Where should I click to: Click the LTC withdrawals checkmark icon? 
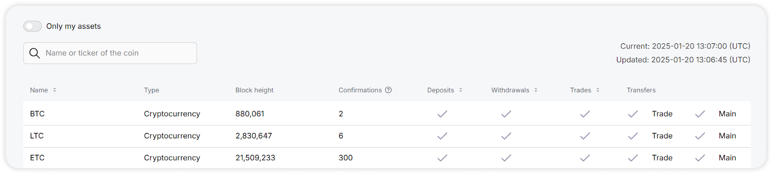(506, 136)
